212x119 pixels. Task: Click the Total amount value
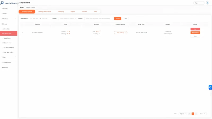[x=98, y=31]
